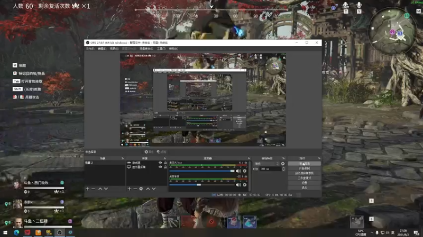Image resolution: width=423 pixels, height=237 pixels.
Task: Show hidden system tray icons
Action: [x=372, y=233]
